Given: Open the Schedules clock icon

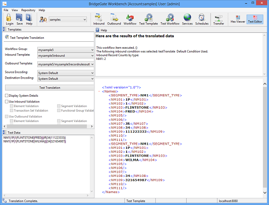Looking at the screenshot, I should click(x=202, y=17).
